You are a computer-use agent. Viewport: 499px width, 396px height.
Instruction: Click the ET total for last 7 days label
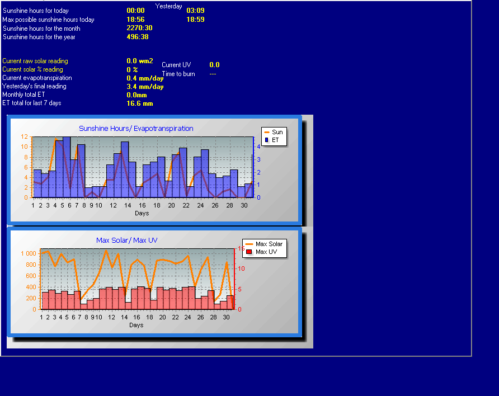click(32, 103)
